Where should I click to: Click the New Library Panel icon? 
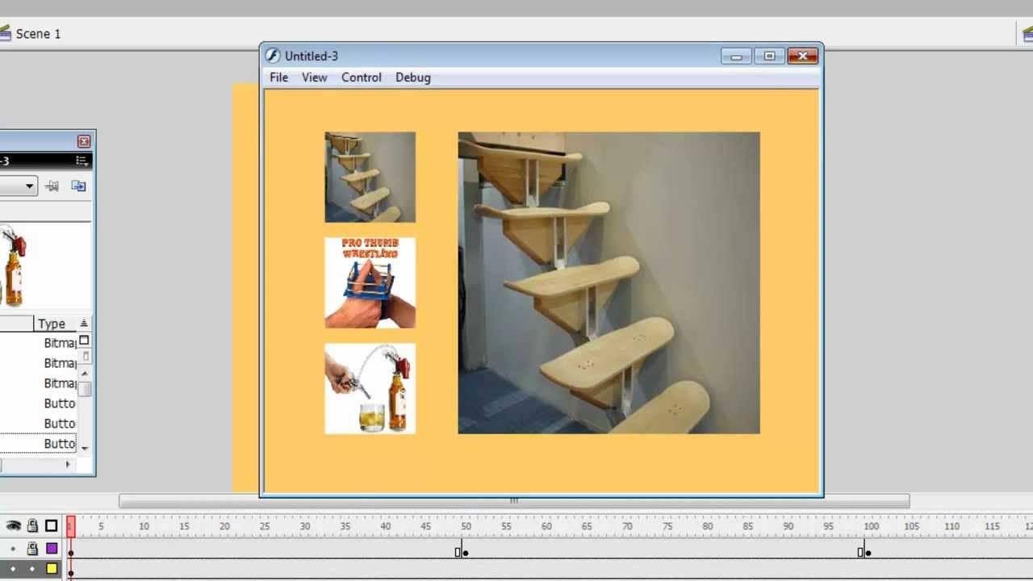pyautogui.click(x=78, y=186)
